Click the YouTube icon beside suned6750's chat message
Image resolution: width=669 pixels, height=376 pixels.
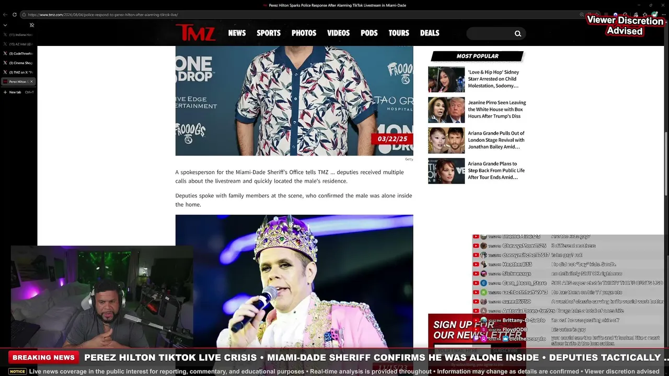476,302
